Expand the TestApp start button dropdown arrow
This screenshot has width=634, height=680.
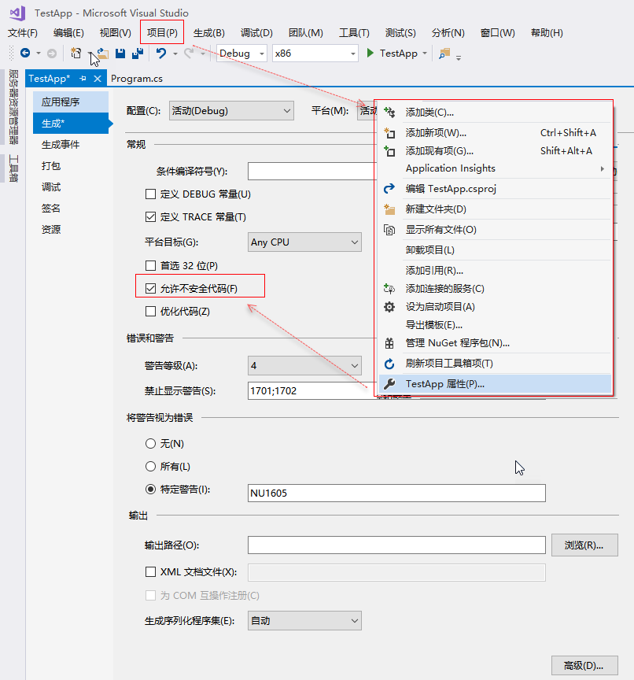tap(425, 54)
